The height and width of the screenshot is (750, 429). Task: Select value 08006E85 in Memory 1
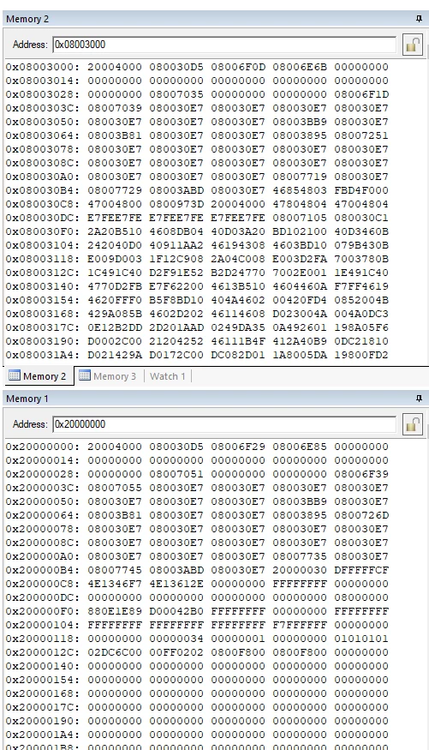[x=300, y=447]
